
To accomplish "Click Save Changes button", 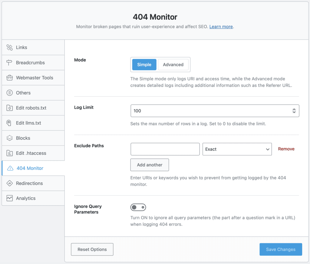I will pos(281,249).
